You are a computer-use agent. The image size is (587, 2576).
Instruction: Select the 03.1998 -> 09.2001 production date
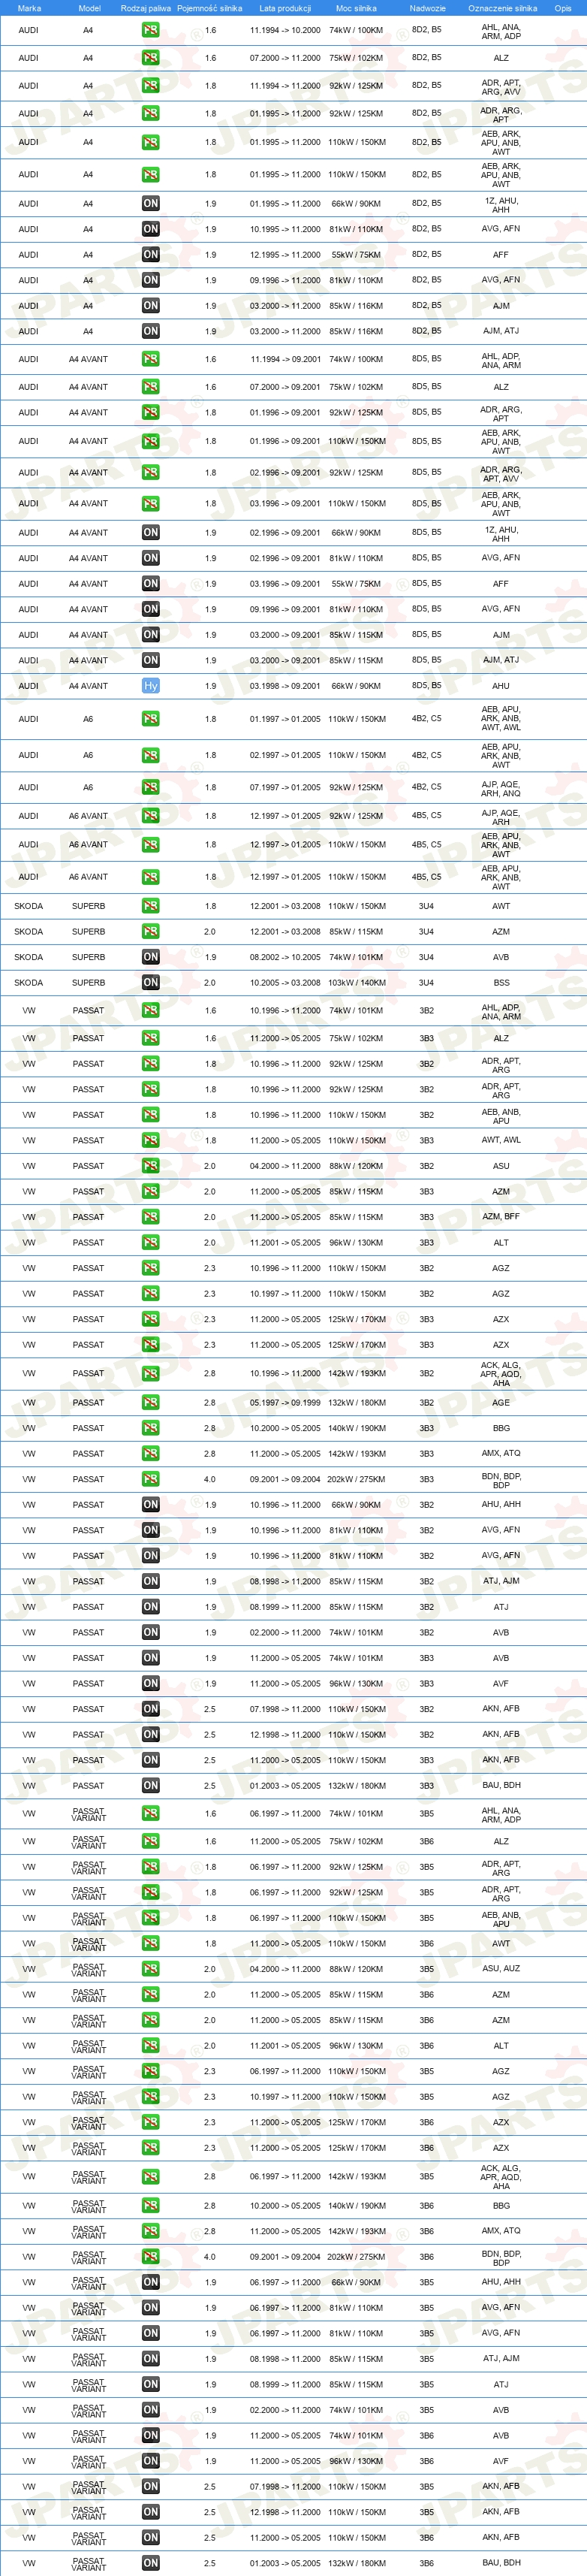pyautogui.click(x=285, y=686)
